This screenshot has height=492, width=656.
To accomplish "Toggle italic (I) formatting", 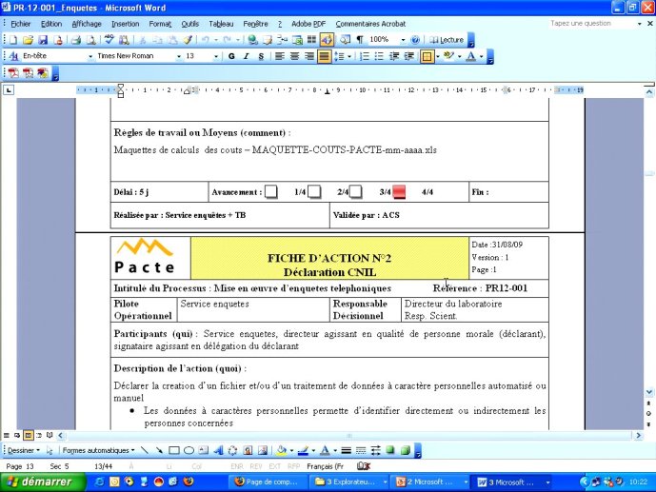I will tap(246, 56).
